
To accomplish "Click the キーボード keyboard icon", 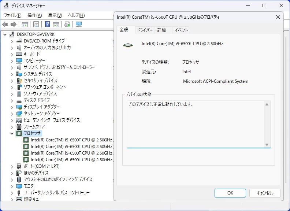I will 19,54.
